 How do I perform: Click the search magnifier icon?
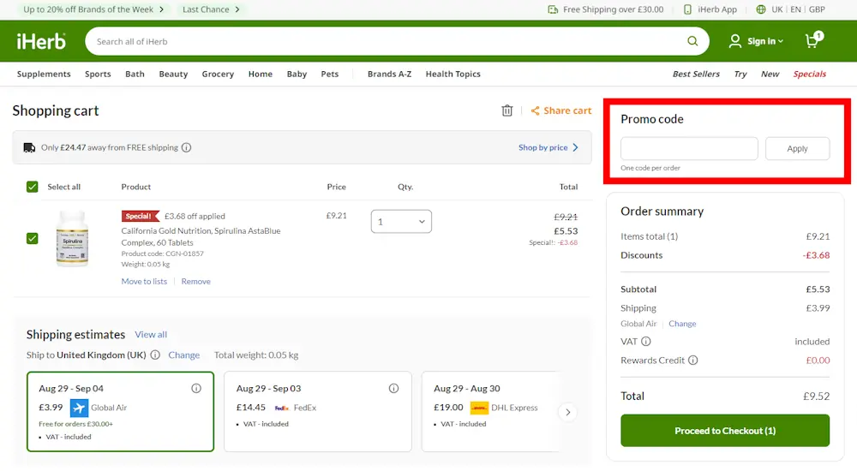click(692, 41)
